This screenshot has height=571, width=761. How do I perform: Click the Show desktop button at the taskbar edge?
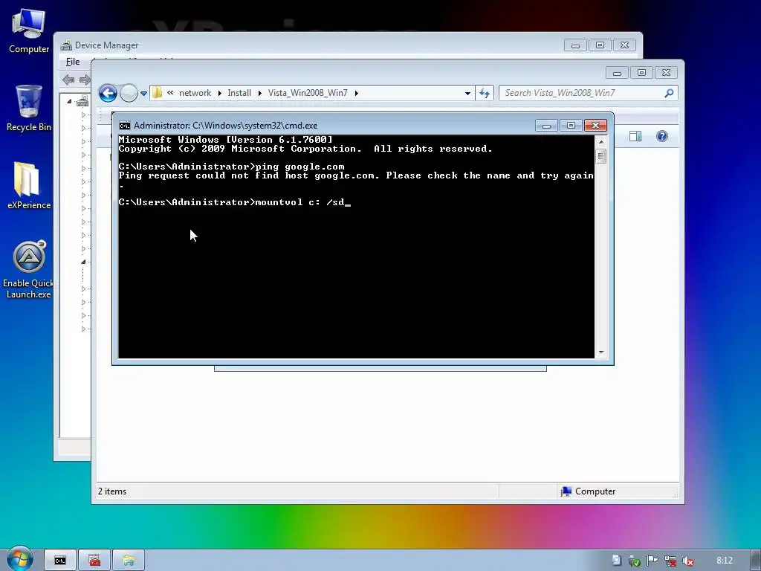click(756, 561)
